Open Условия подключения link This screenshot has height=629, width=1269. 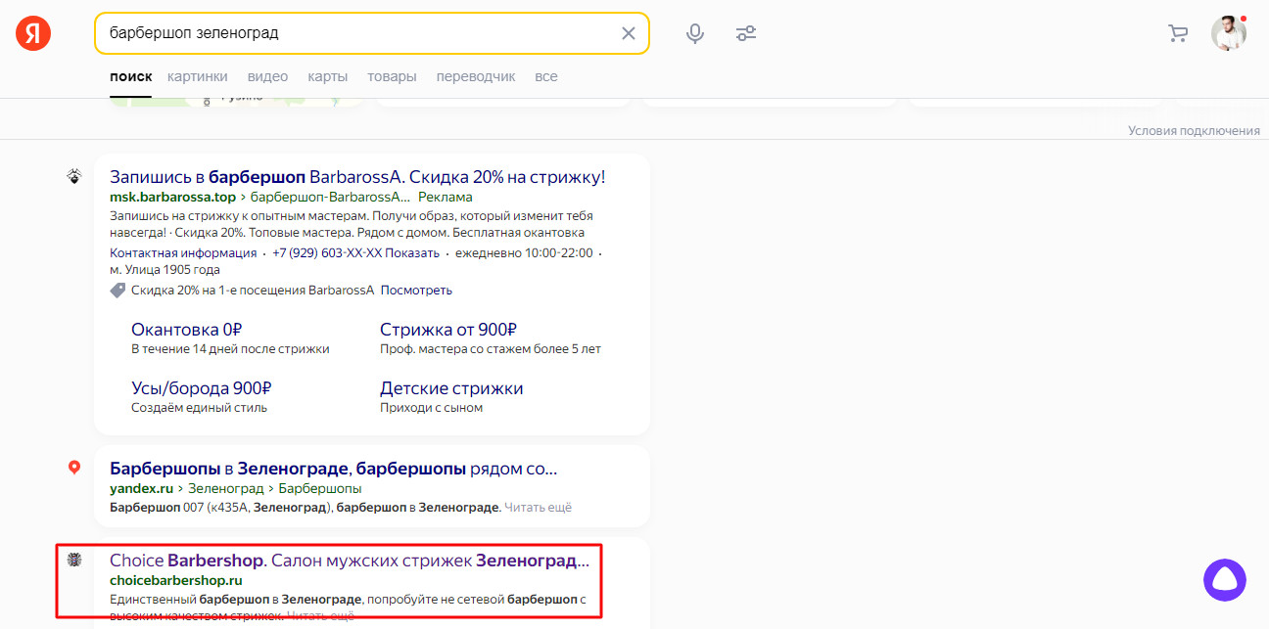[1193, 130]
